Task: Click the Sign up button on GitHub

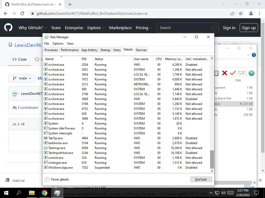Action: [x=249, y=28]
